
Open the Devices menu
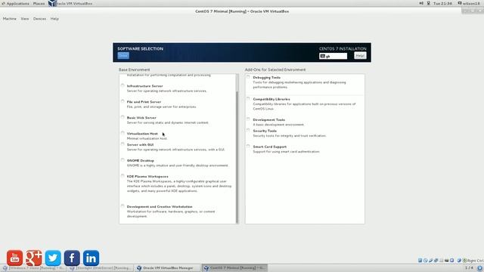click(39, 19)
